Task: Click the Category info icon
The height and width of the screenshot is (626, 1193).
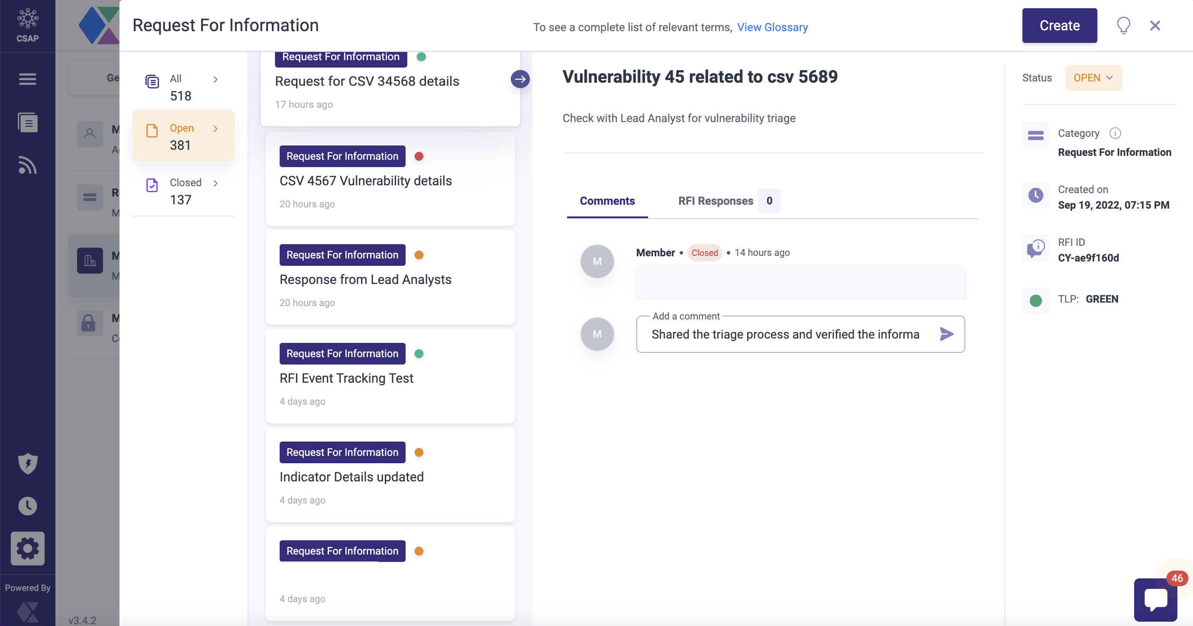Action: coord(1115,133)
